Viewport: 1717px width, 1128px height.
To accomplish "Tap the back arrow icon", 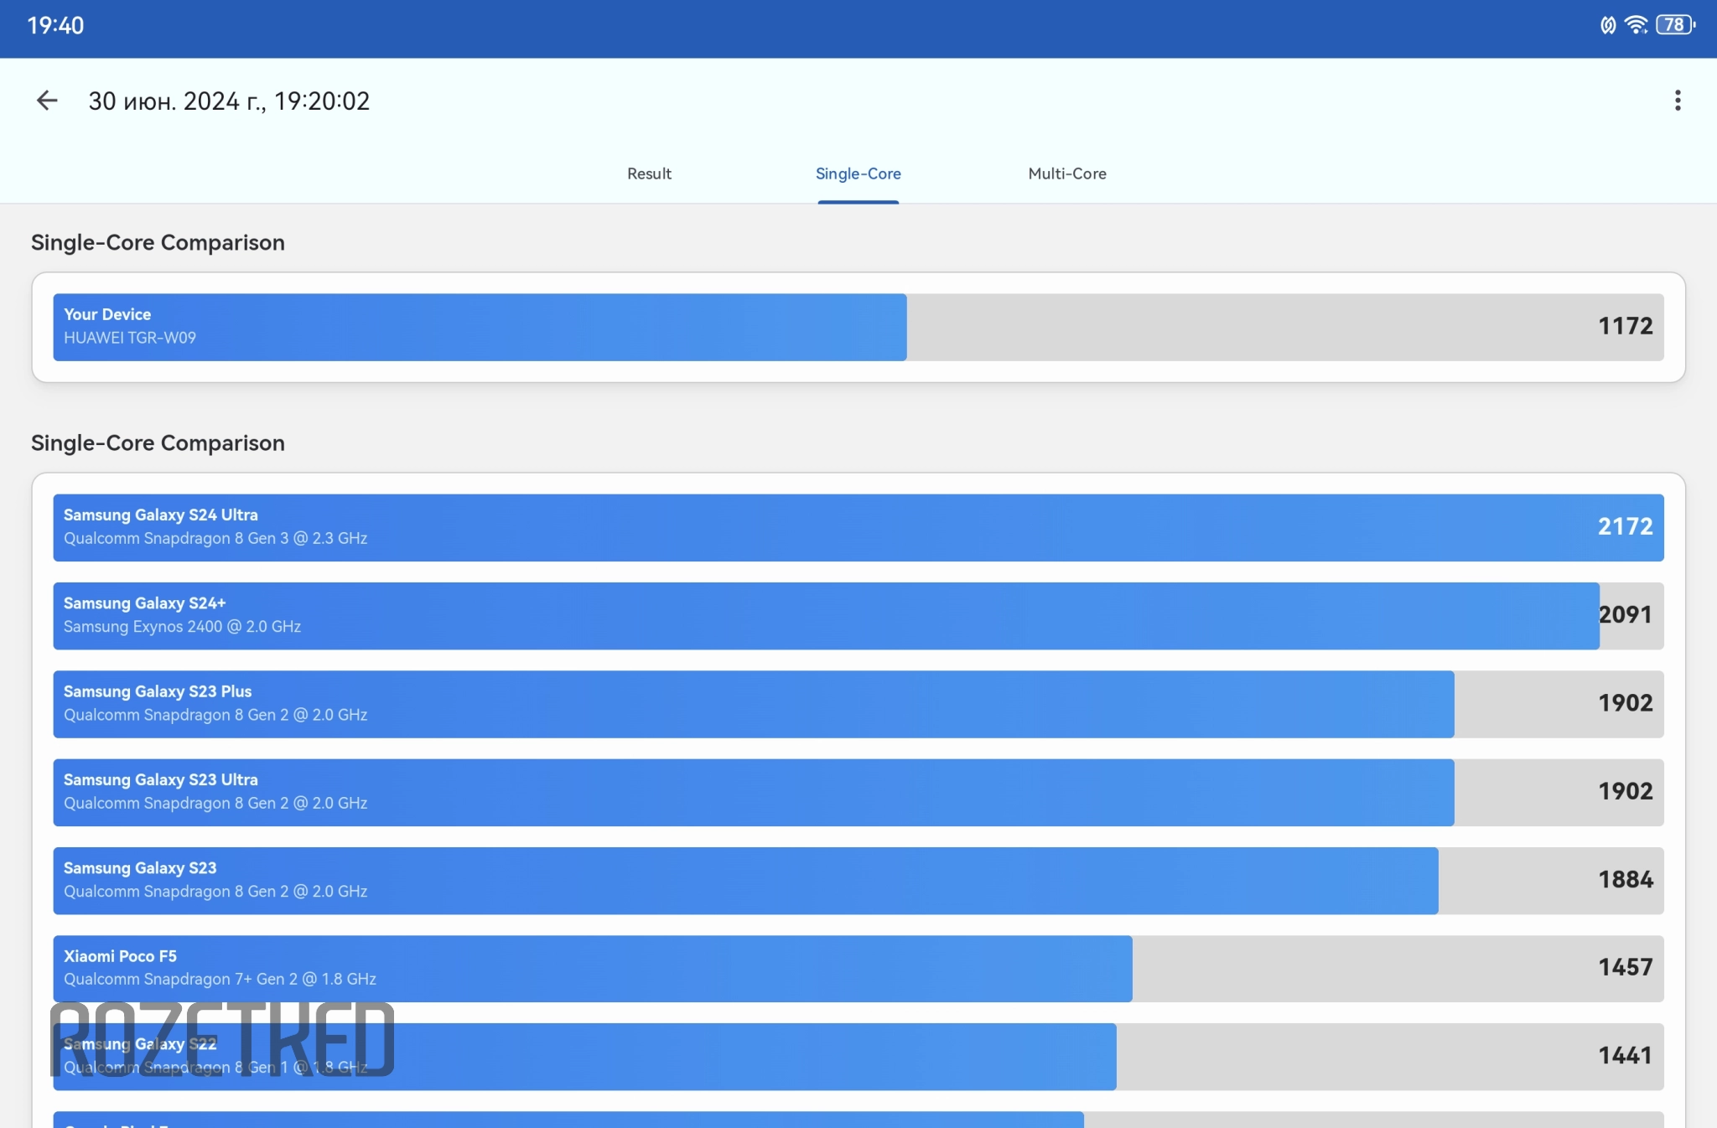I will [47, 101].
